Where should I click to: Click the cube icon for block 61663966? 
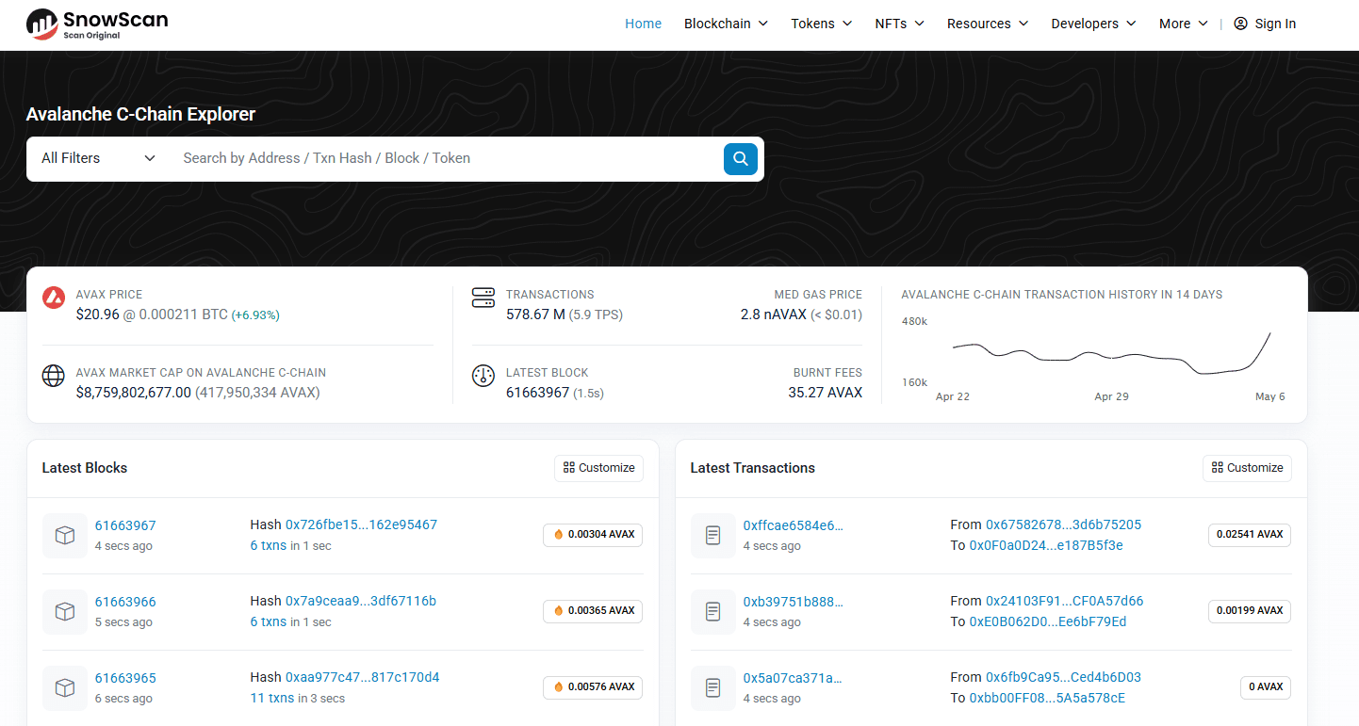click(x=65, y=611)
